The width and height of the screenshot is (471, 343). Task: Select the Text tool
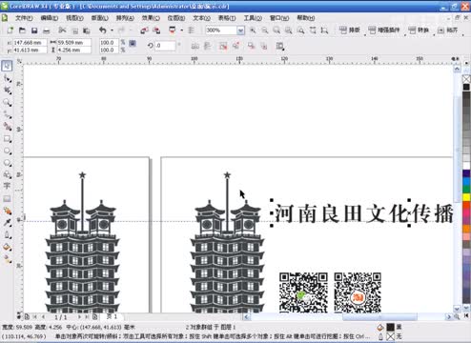click(7, 186)
